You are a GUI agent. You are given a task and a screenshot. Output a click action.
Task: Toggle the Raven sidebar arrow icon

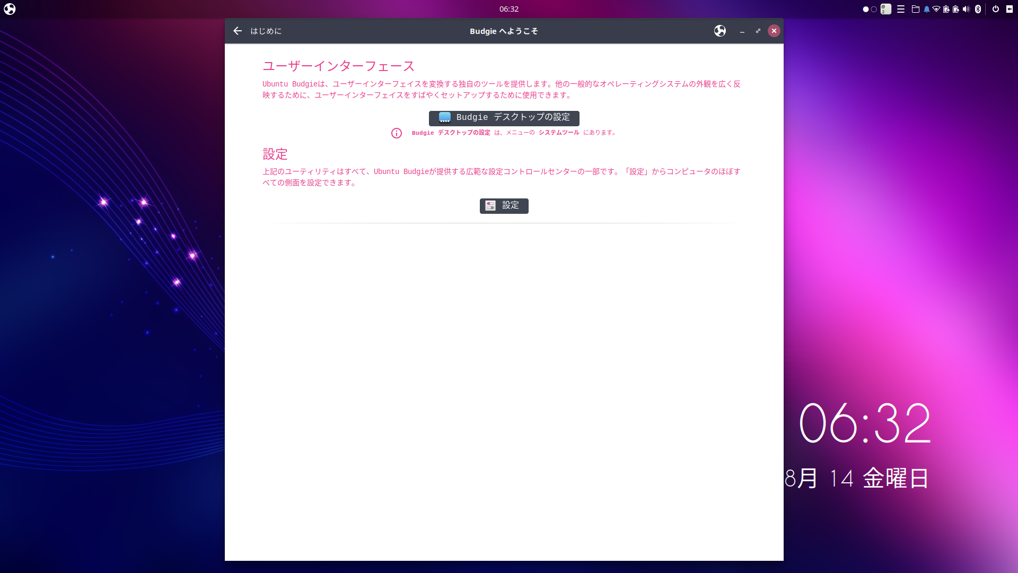pyautogui.click(x=1010, y=9)
